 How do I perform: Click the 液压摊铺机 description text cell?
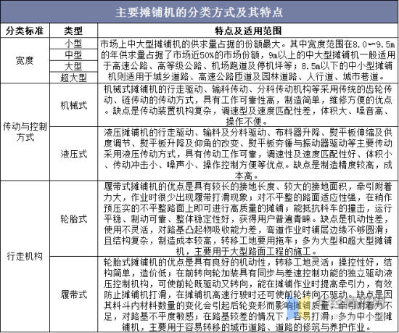click(x=248, y=154)
